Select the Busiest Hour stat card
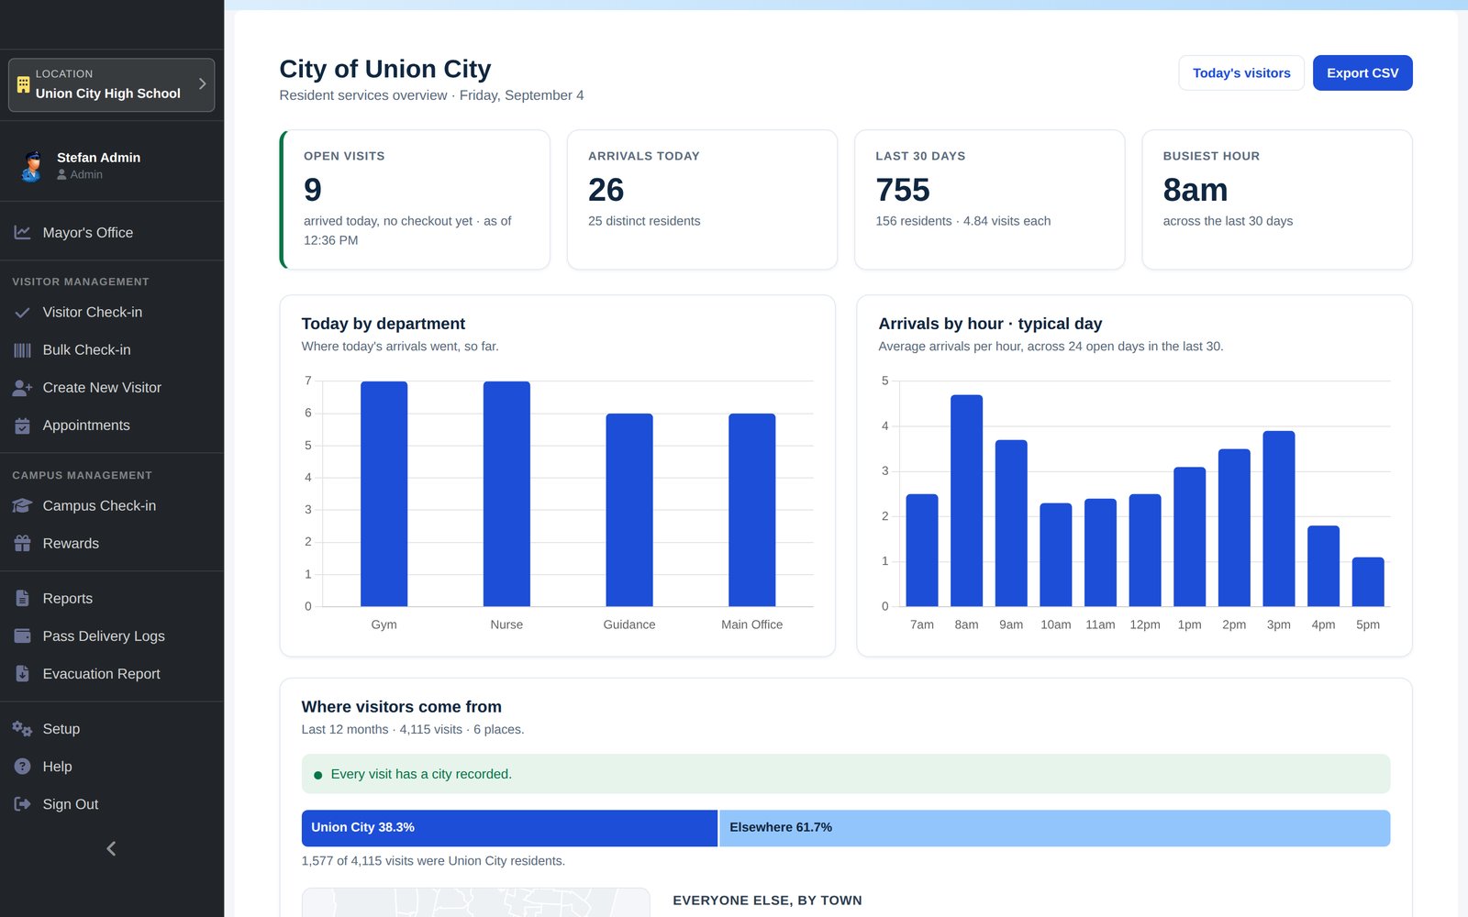1468x917 pixels. (1277, 200)
